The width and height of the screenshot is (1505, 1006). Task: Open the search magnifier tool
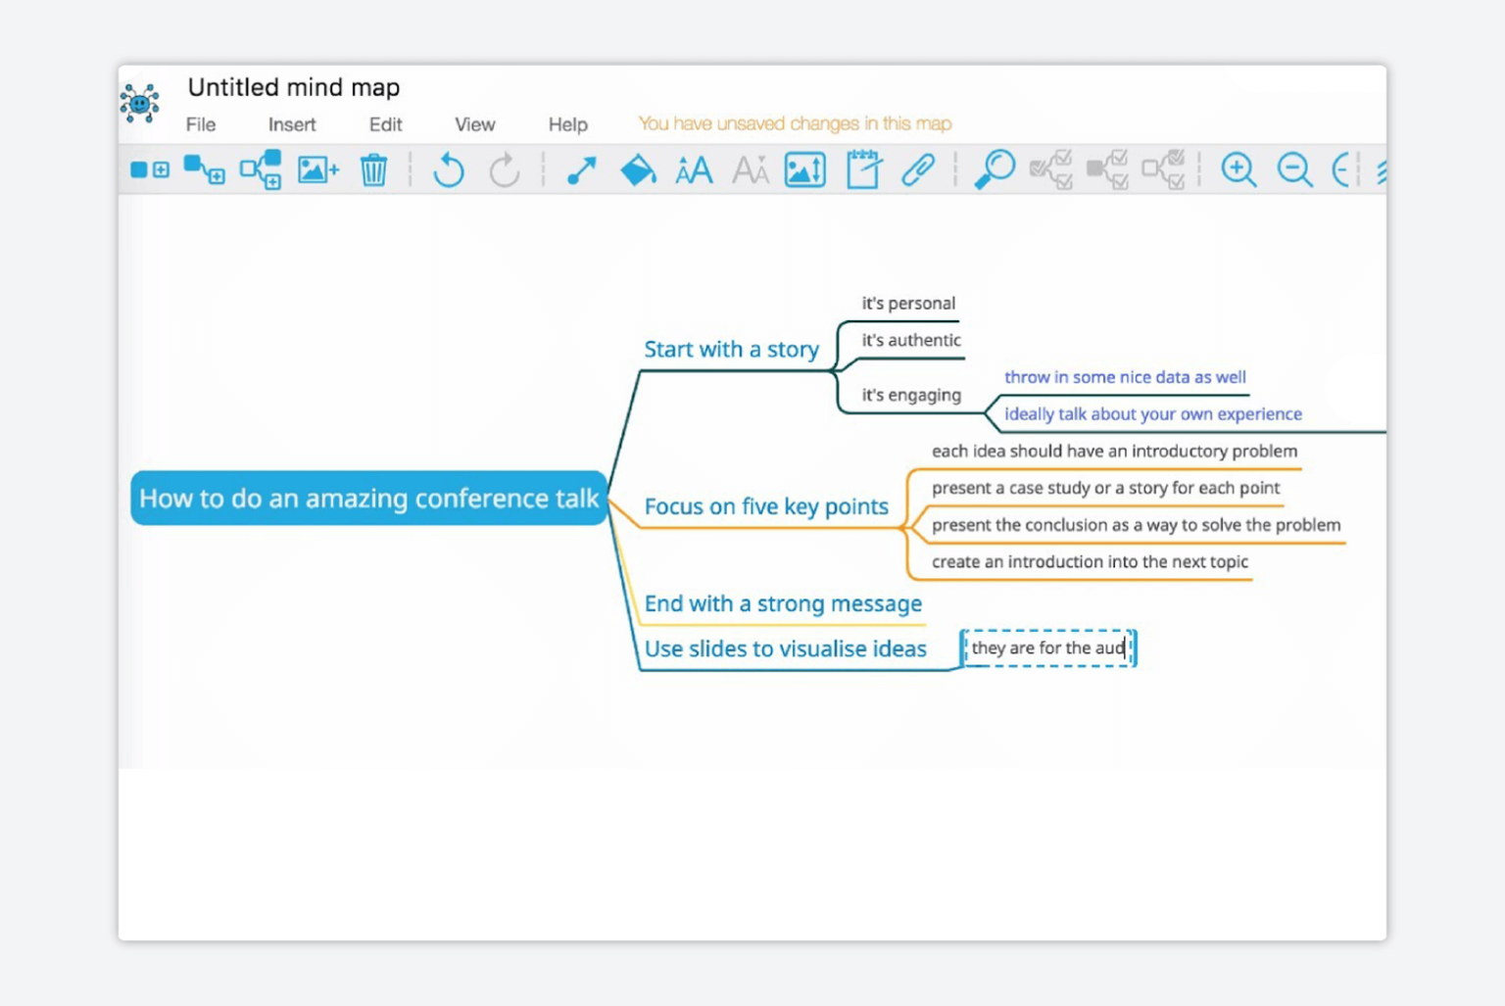tap(994, 169)
